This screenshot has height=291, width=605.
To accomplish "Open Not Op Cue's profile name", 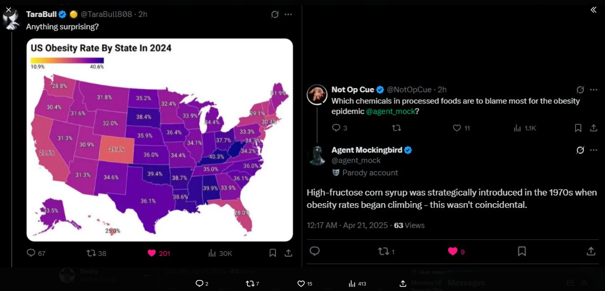I will pos(353,90).
